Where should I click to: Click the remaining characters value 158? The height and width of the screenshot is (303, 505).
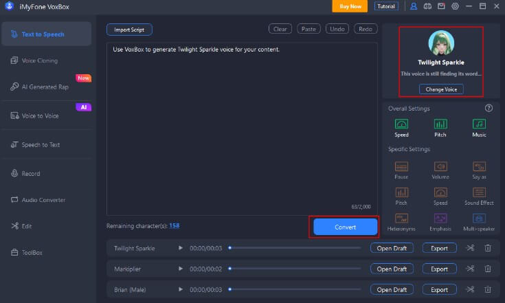coord(175,226)
